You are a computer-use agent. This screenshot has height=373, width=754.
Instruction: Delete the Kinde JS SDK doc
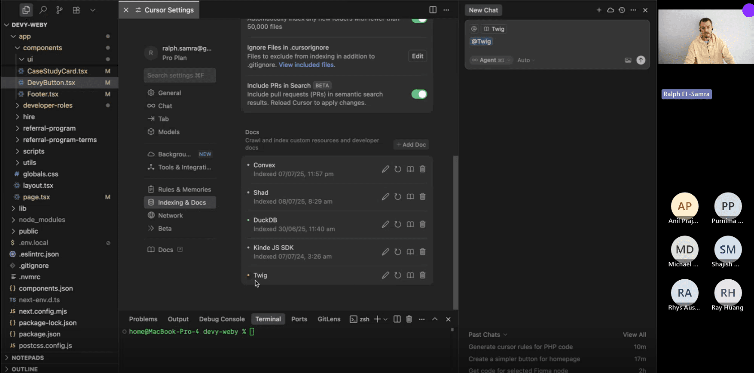(423, 252)
